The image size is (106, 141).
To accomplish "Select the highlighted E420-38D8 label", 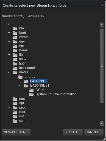I will 39,81.
